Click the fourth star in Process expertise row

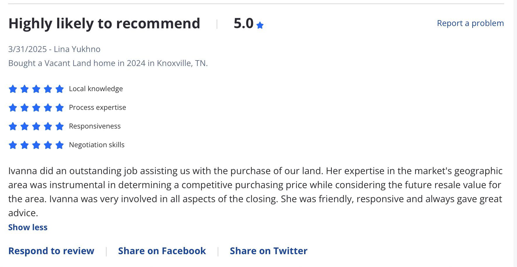tap(48, 108)
